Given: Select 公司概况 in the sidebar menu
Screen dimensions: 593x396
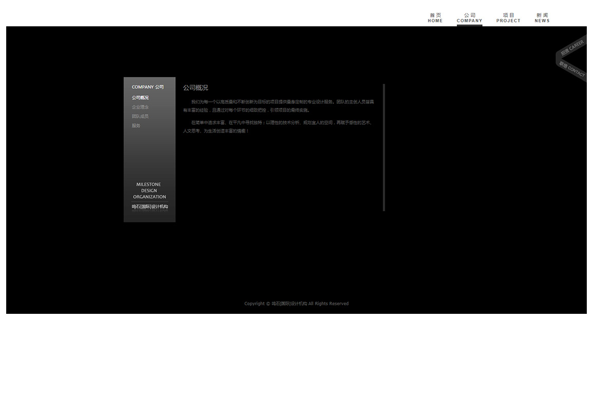Looking at the screenshot, I should click(x=140, y=98).
